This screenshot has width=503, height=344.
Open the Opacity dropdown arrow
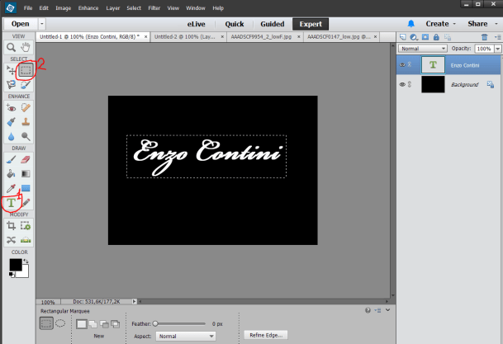coord(496,49)
